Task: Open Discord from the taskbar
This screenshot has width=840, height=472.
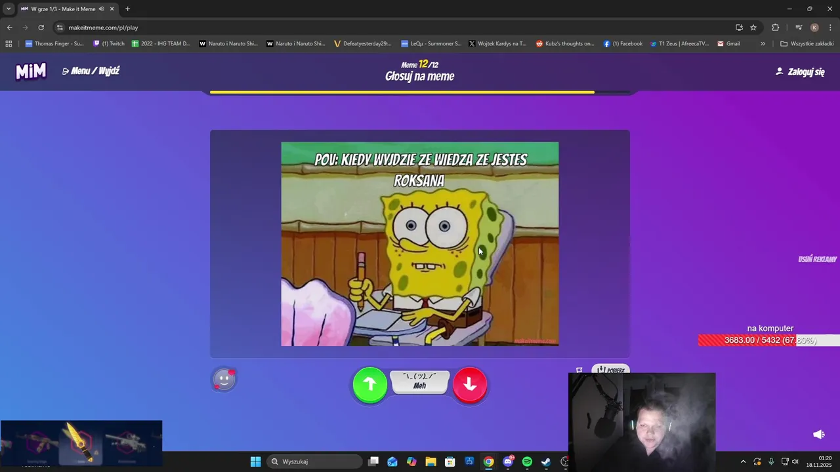Action: 508,462
